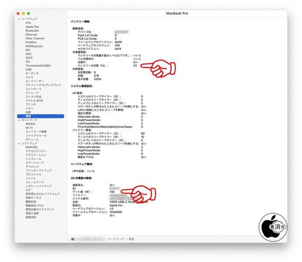The image size is (302, 262).
Task: Select NVMExpress in the hardware list
Action: 34,46
